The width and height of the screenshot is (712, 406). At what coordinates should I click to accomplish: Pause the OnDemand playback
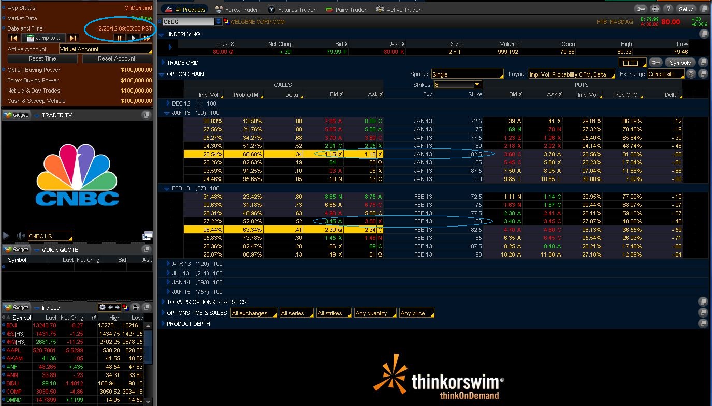point(120,38)
